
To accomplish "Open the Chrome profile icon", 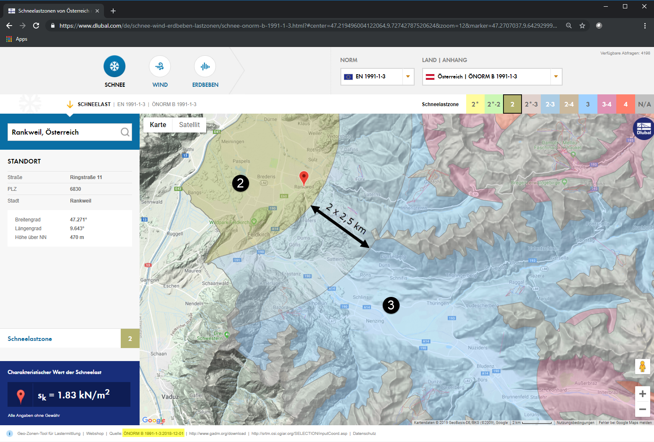I will click(599, 26).
